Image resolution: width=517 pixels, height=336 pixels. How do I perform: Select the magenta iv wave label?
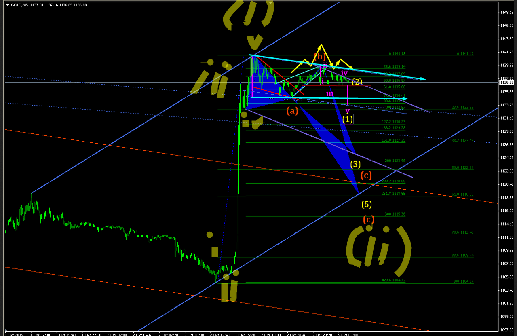(x=344, y=73)
